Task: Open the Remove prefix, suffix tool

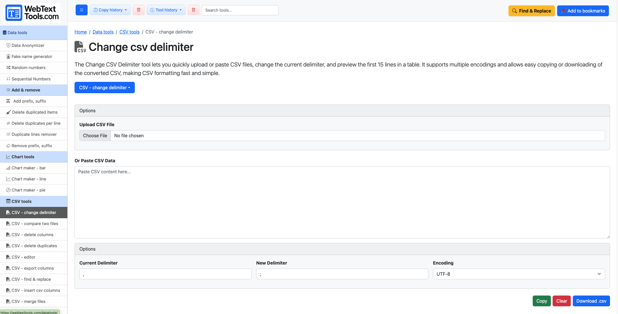Action: pyautogui.click(x=34, y=146)
